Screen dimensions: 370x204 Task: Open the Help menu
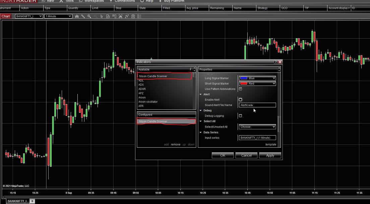click(x=147, y=1)
